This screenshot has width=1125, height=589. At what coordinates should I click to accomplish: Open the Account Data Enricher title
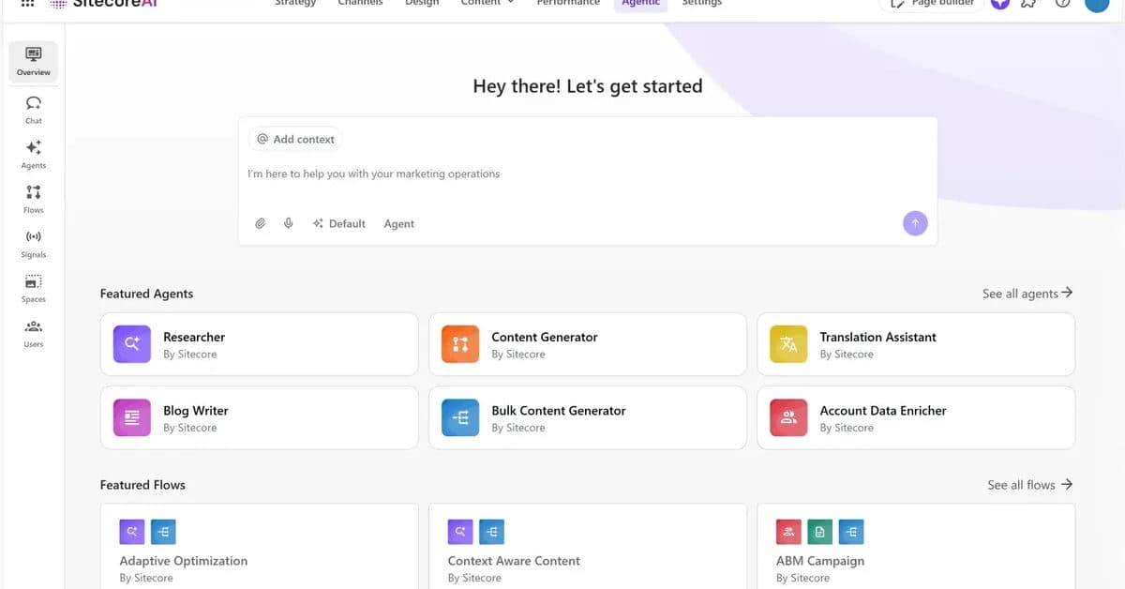coord(883,410)
